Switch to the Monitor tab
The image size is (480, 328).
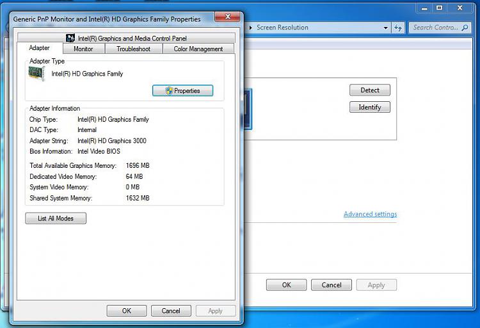83,49
